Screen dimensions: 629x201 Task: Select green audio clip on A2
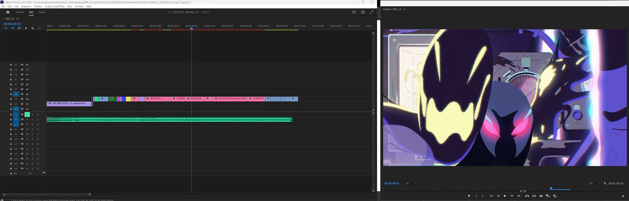point(169,119)
